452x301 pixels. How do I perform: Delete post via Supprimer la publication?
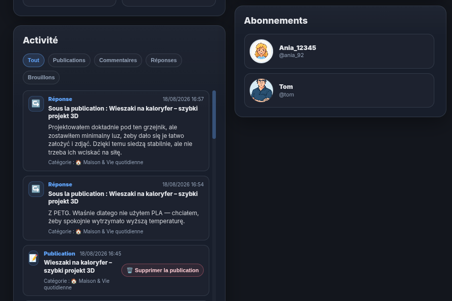point(163,270)
